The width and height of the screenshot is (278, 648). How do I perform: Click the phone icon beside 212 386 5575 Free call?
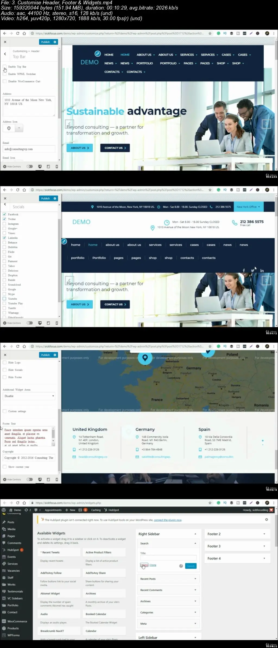click(235, 223)
